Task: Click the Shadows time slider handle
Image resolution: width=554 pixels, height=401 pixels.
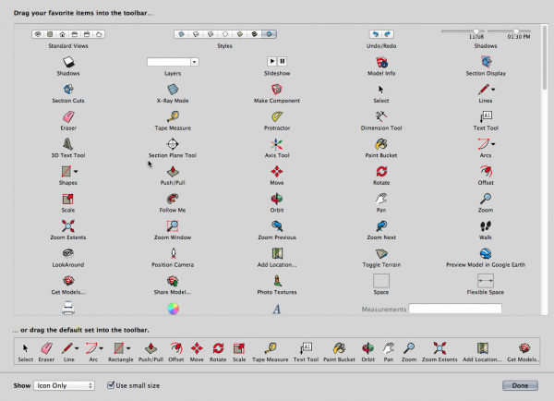Action: click(516, 31)
